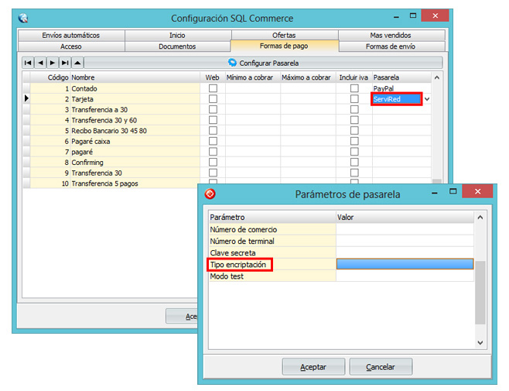Click the red Parámetros de pasarela dialog icon
Image resolution: width=509 pixels, height=391 pixels.
coord(210,194)
